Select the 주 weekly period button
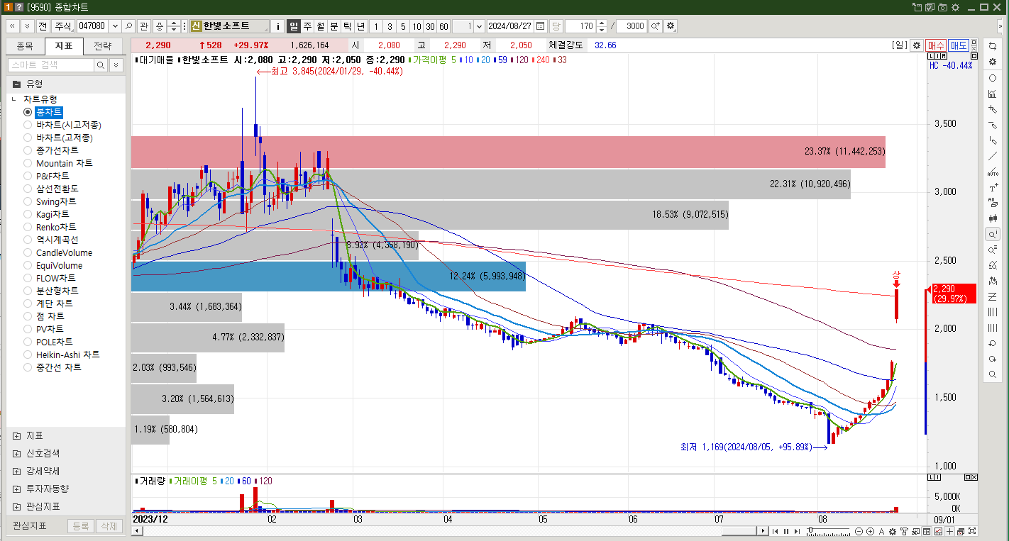Viewport: 1009px width, 541px height. pos(307,26)
